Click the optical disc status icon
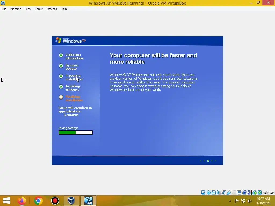 pos(208,193)
